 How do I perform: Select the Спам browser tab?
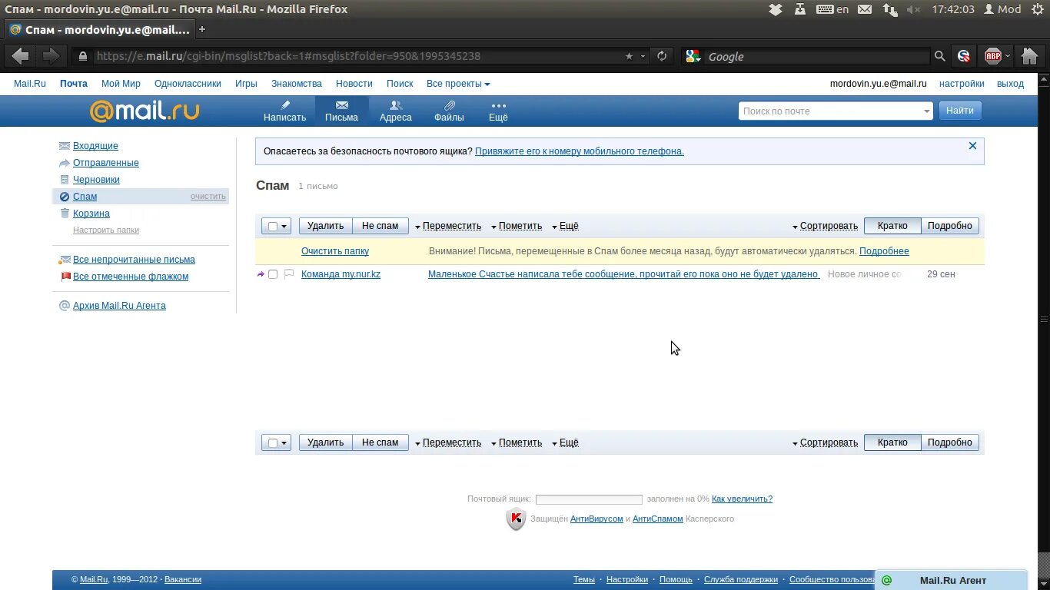point(98,30)
